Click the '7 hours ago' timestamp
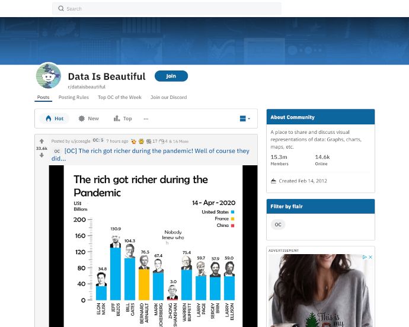 (117, 141)
